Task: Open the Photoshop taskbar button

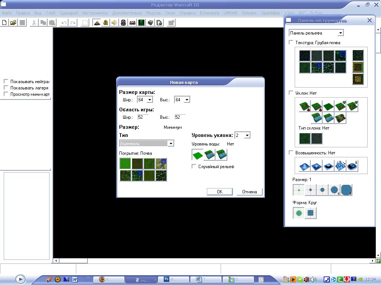Action: coord(173,280)
